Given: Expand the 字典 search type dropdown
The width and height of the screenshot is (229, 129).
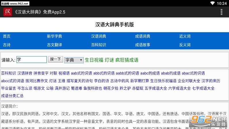Looking at the screenshot, I should [74, 60].
